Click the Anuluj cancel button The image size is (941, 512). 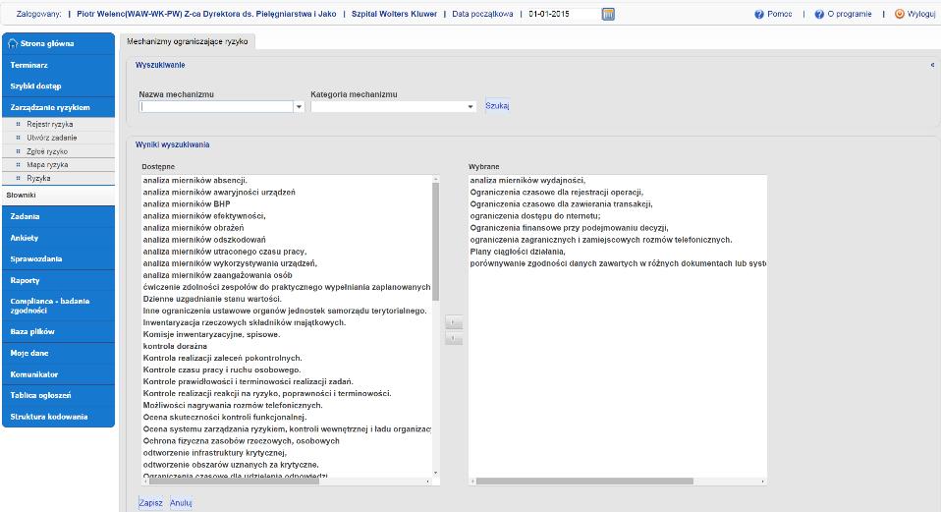point(181,503)
